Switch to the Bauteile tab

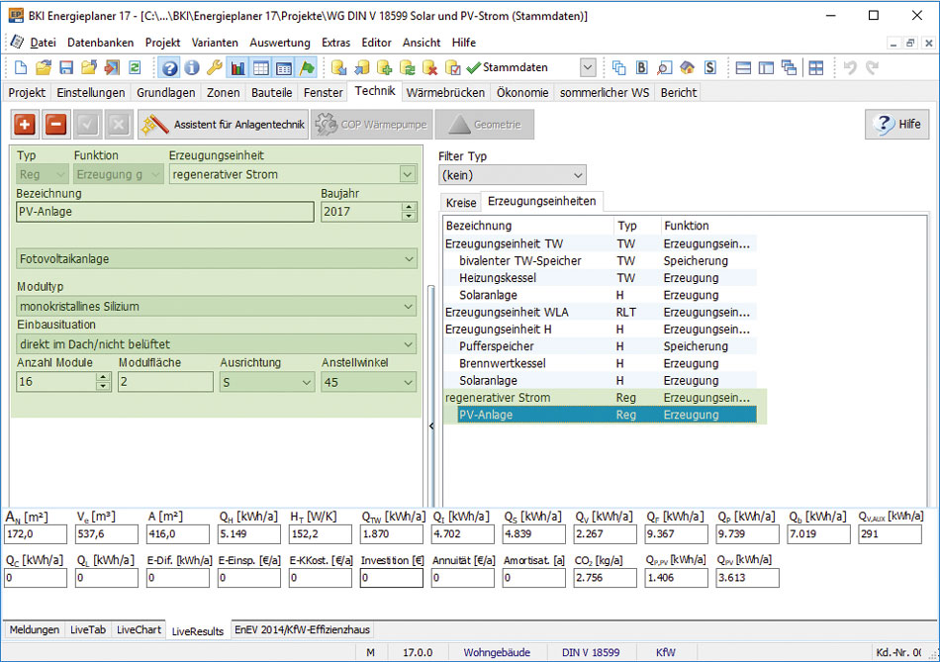[271, 92]
